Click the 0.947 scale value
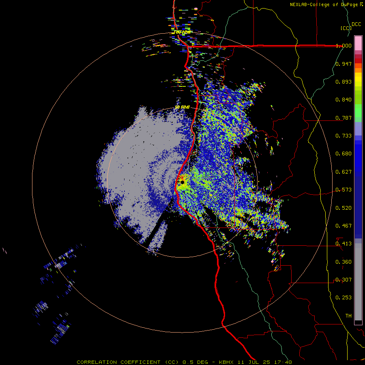Image resolution: width=365 pixels, height=365 pixels. [344, 64]
